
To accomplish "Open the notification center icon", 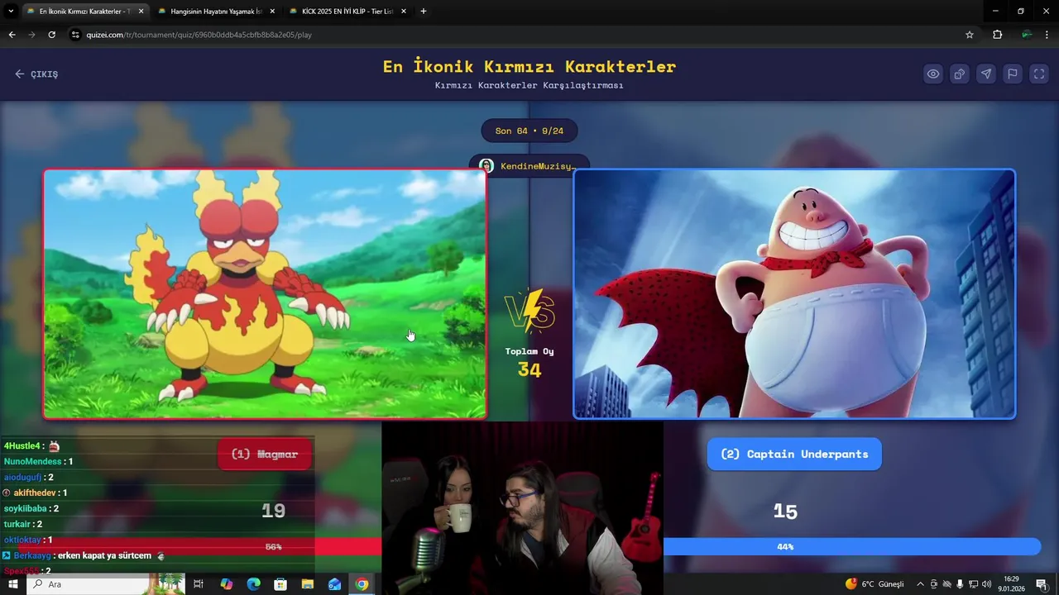I will click(x=1042, y=584).
